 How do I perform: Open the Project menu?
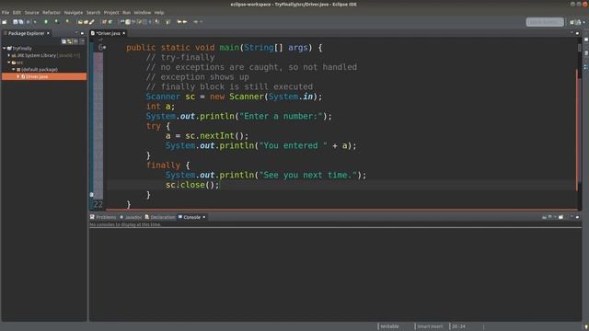click(x=111, y=12)
